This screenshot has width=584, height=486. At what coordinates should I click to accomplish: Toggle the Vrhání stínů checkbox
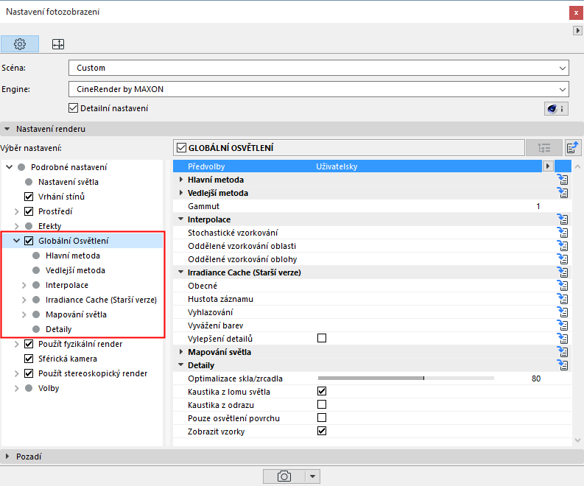(29, 197)
